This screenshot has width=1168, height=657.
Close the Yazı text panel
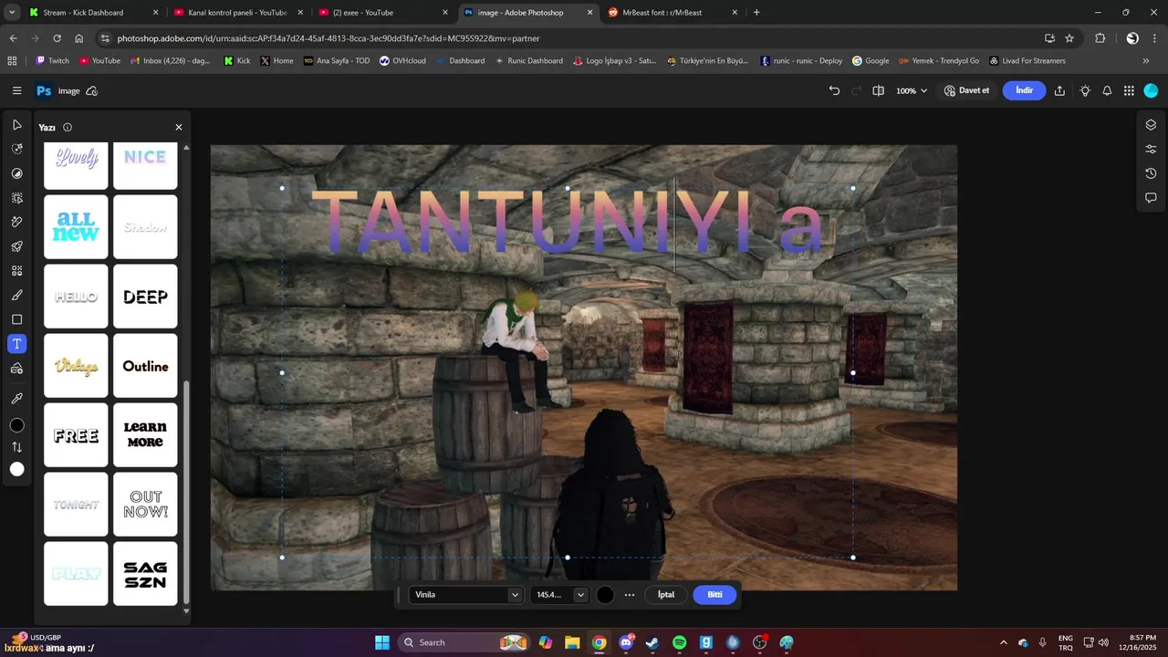[x=179, y=128]
